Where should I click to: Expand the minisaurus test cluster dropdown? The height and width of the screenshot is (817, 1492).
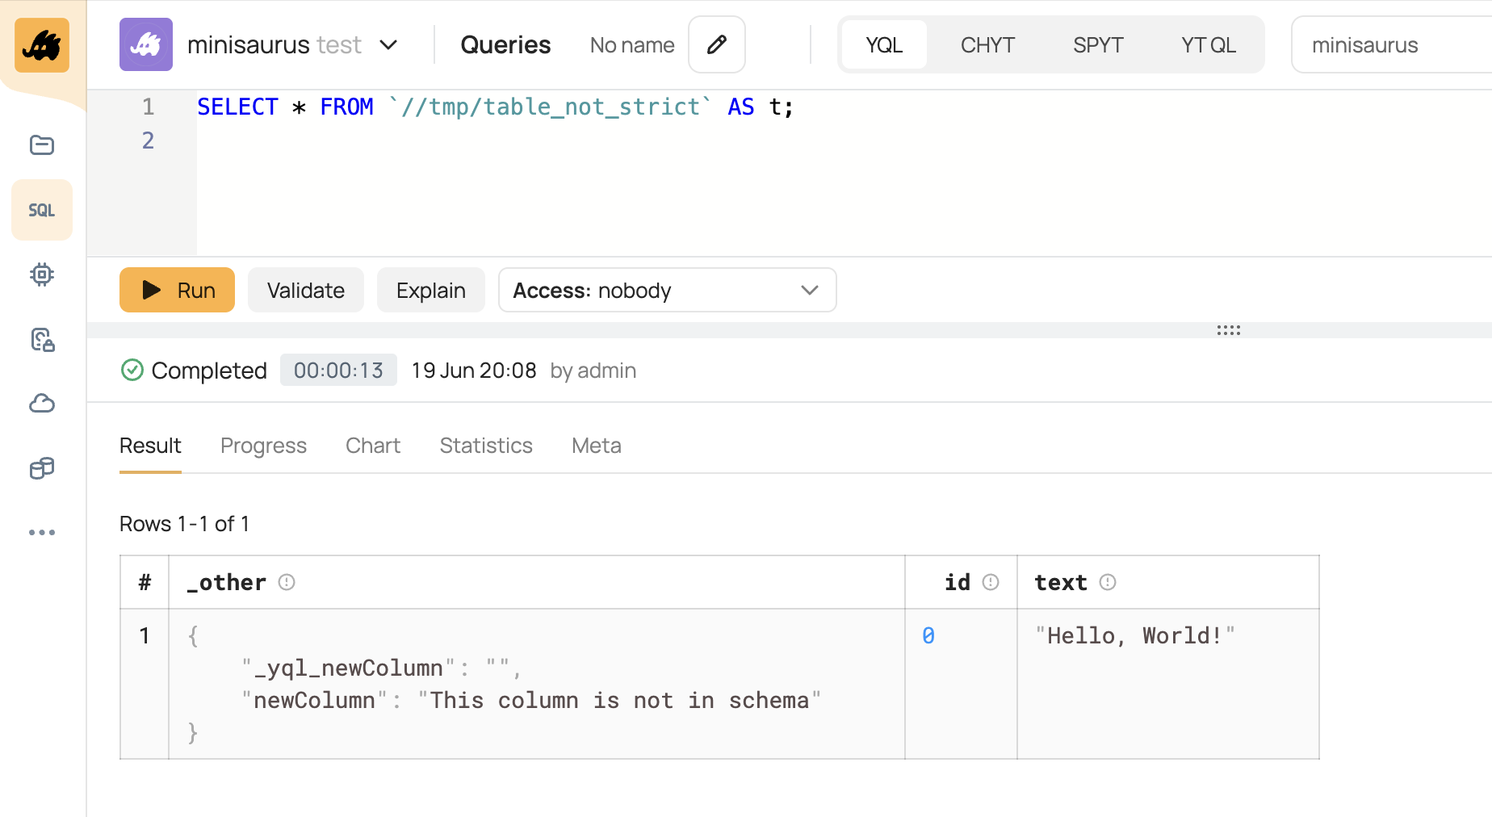click(x=388, y=45)
